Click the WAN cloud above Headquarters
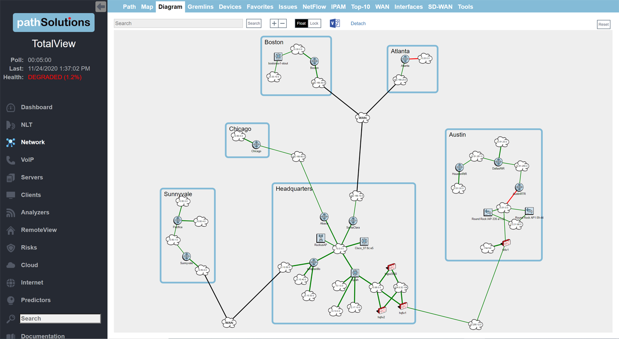The image size is (619, 339). [x=362, y=117]
